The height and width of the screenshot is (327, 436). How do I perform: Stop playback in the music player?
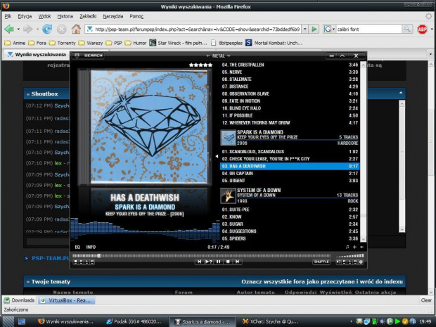[228, 262]
